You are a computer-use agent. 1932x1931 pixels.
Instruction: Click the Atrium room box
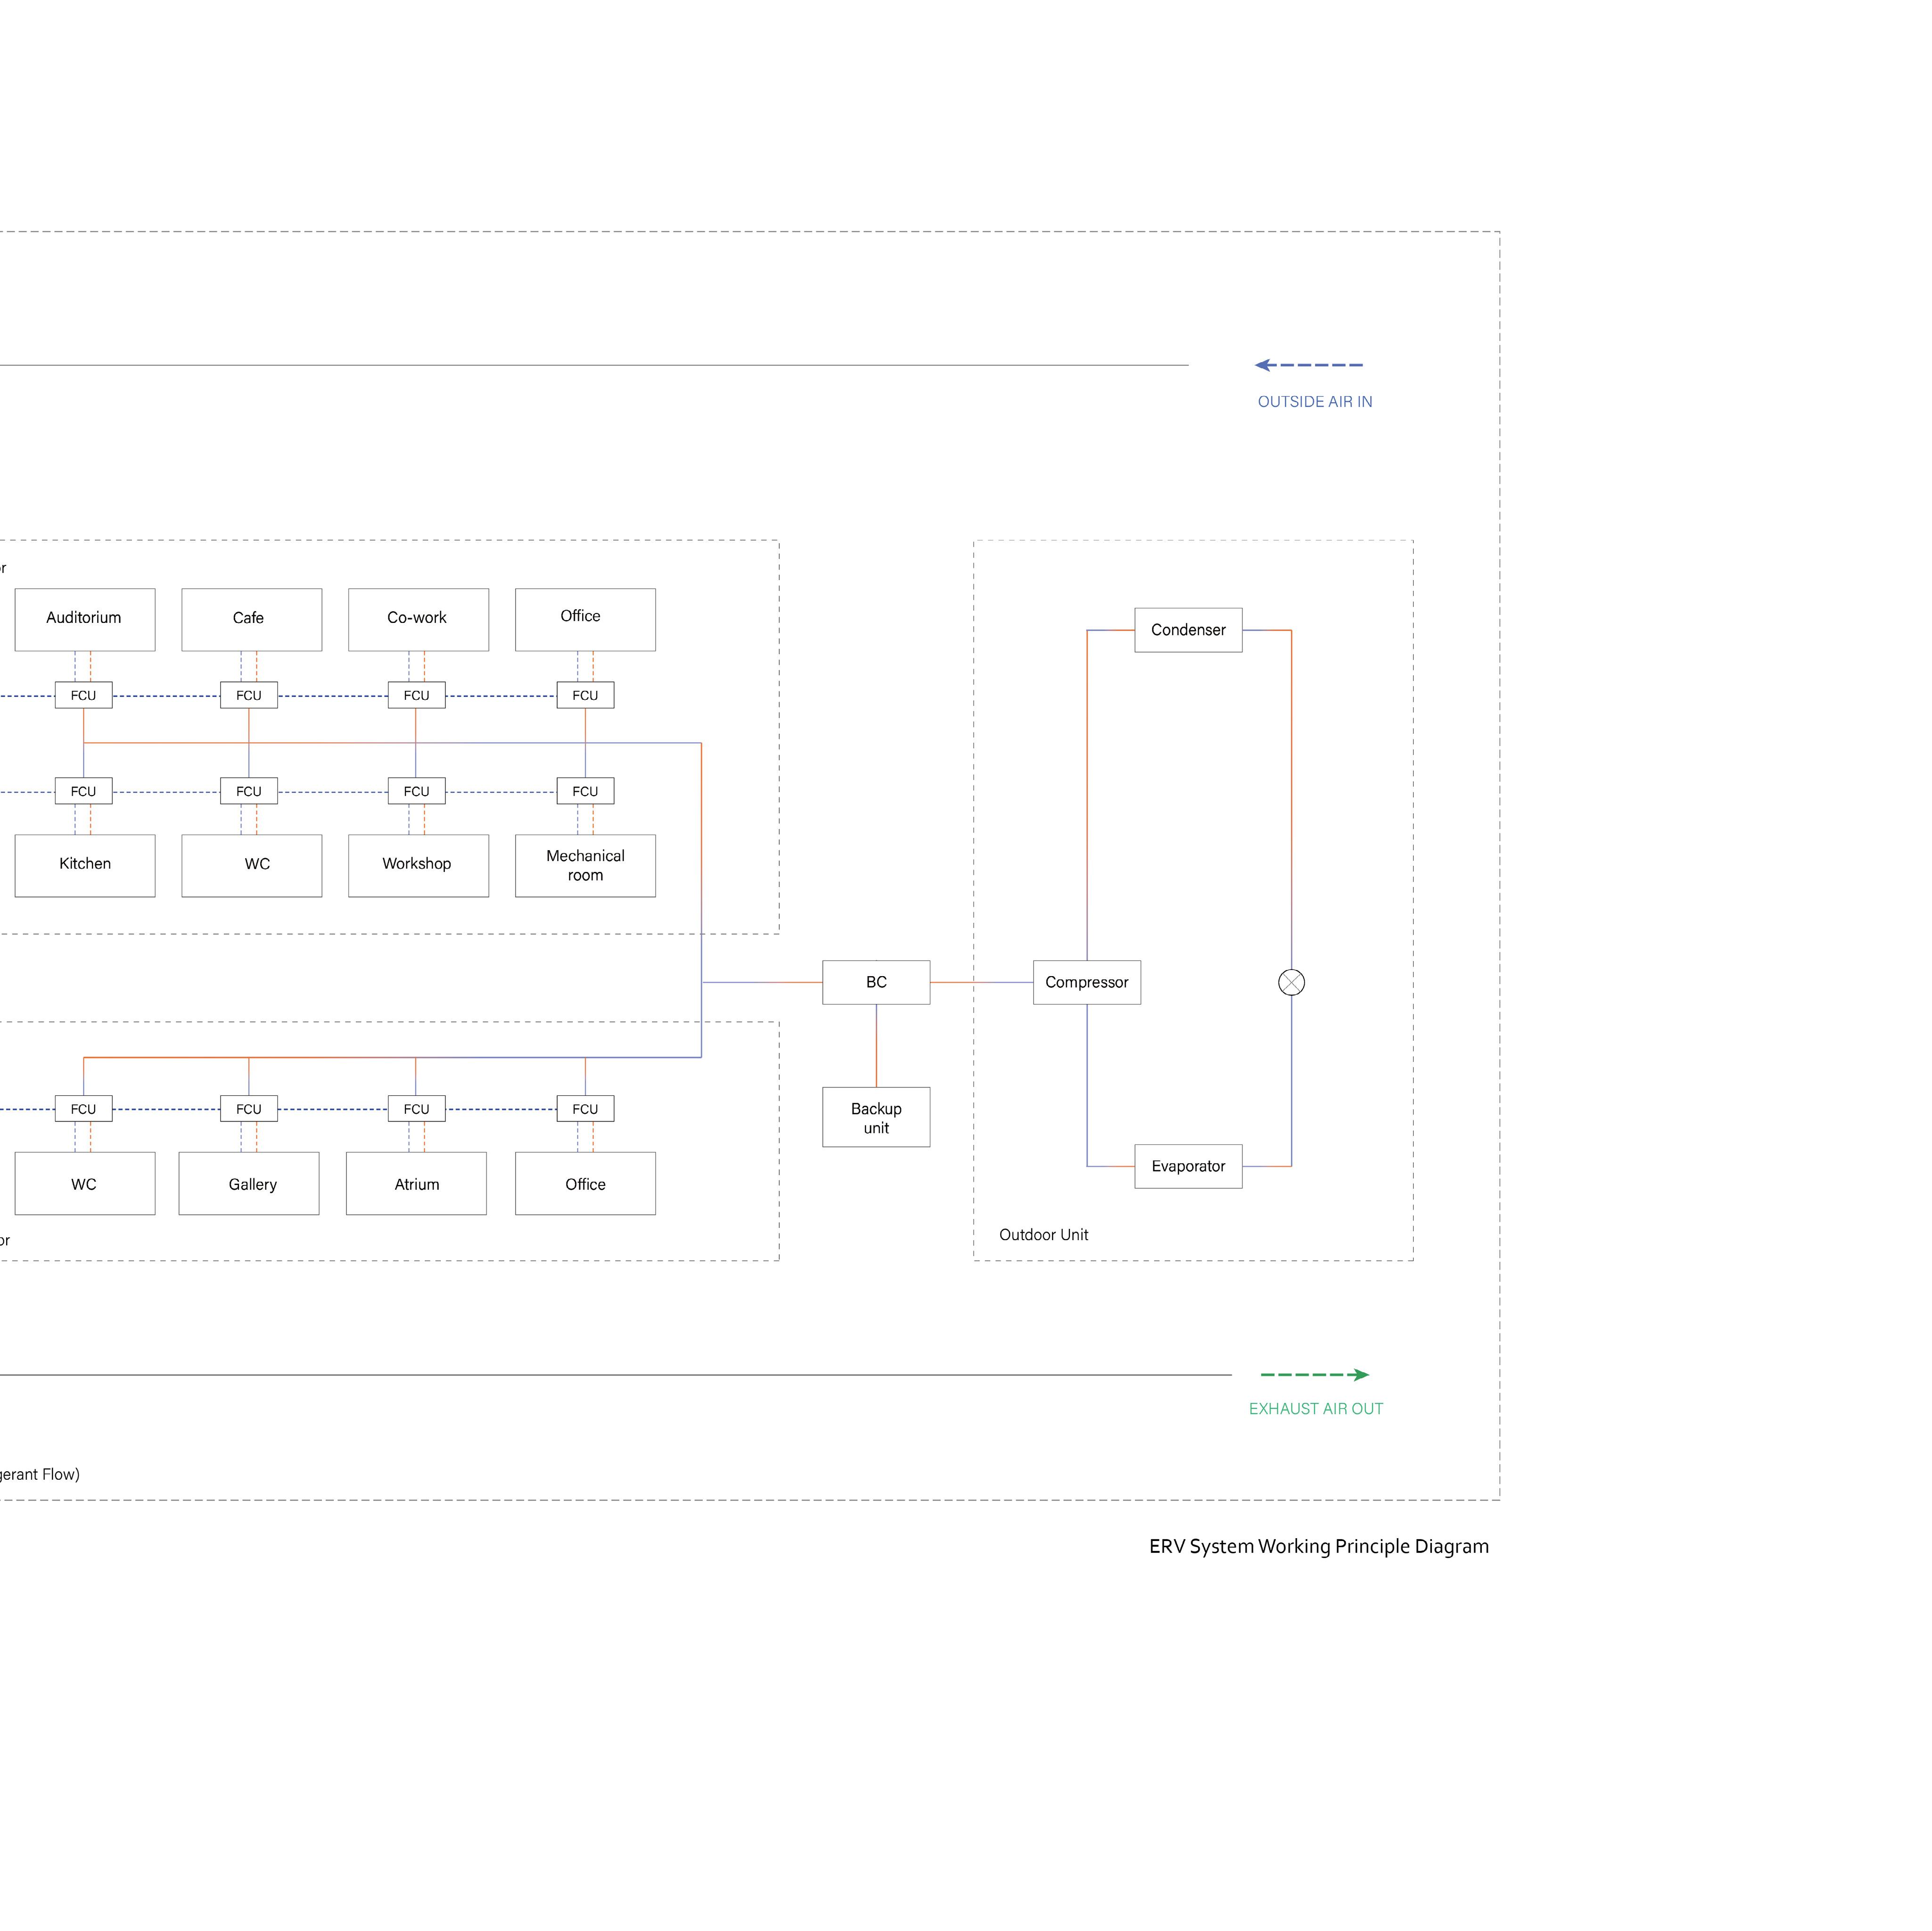[416, 1184]
